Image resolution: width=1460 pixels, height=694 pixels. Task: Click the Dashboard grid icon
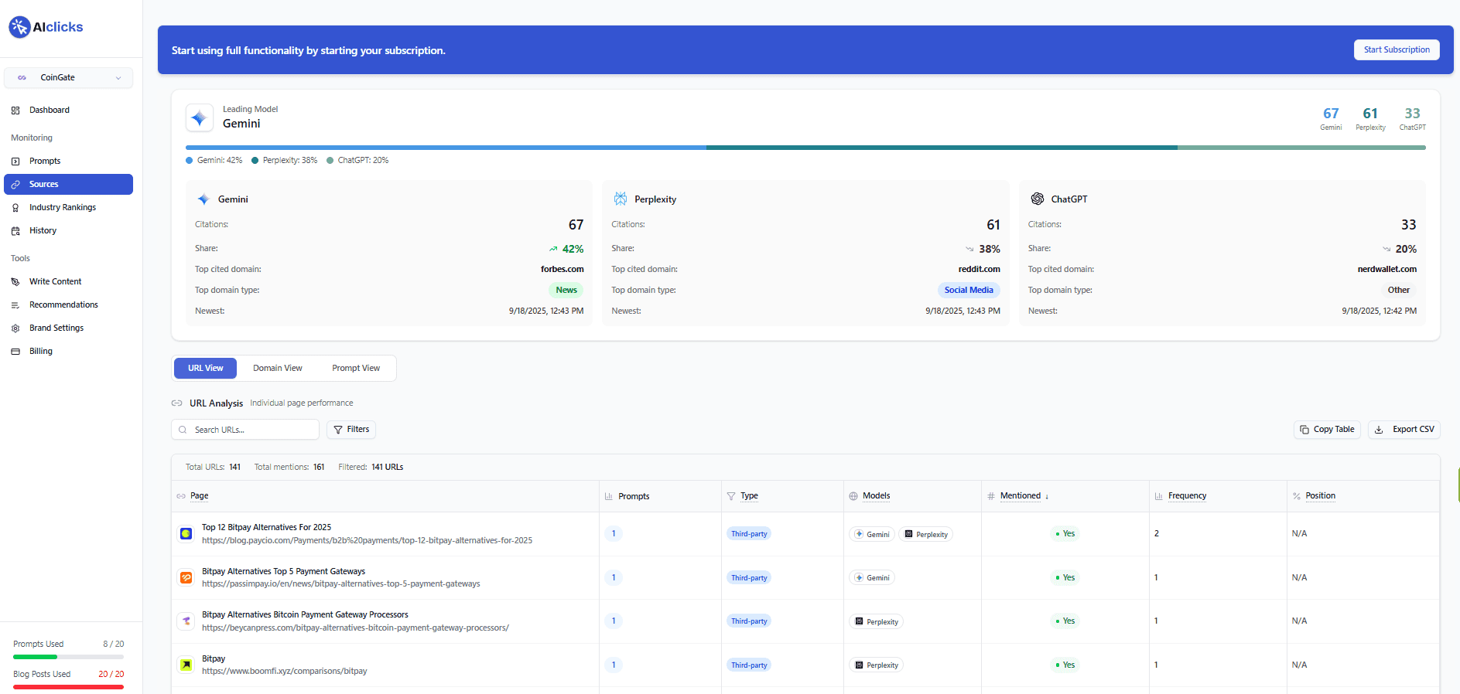[15, 111]
